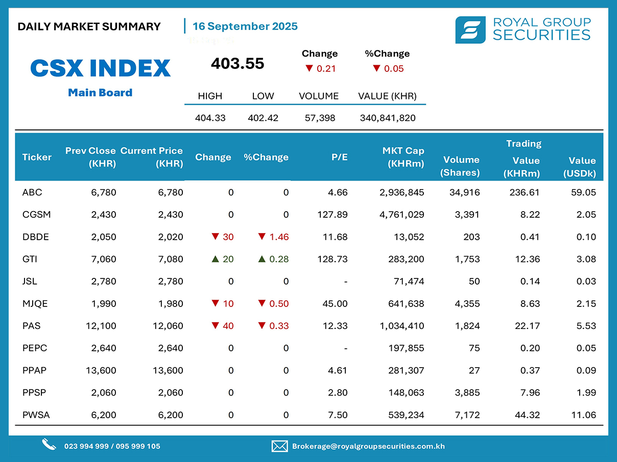Screen dimensions: 617x462
Task: Select the Volume (Shares) column header
Action: click(x=460, y=166)
